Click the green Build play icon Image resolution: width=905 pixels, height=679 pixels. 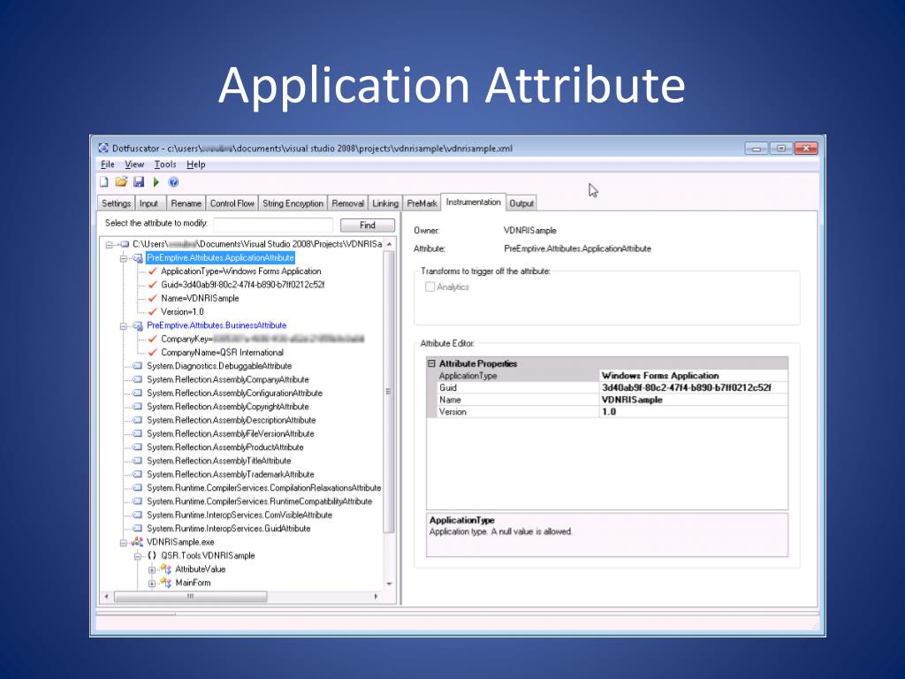click(156, 182)
